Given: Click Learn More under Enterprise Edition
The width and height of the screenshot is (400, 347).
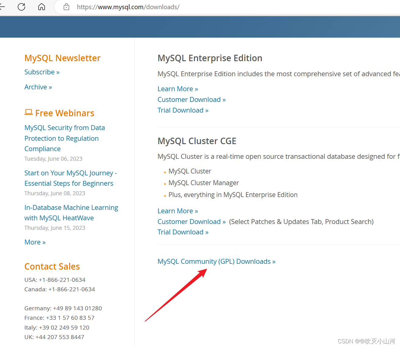Looking at the screenshot, I should tap(178, 89).
